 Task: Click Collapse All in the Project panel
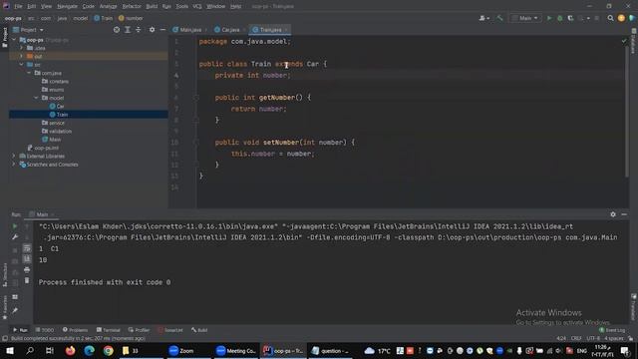(x=139, y=30)
